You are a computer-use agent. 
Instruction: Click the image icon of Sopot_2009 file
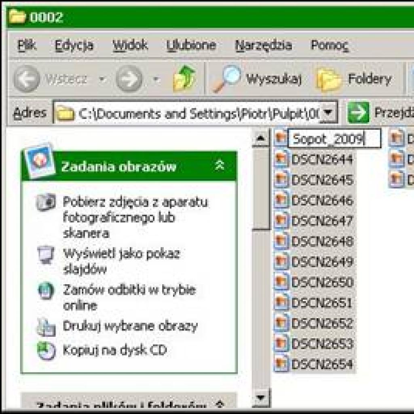pyautogui.click(x=281, y=138)
